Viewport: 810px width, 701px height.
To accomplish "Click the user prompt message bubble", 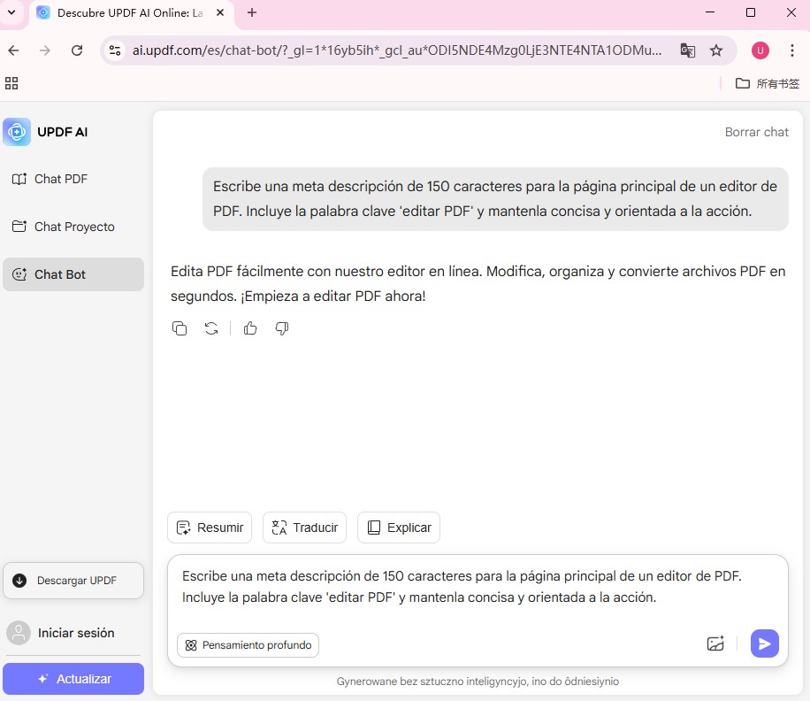I will point(495,198).
